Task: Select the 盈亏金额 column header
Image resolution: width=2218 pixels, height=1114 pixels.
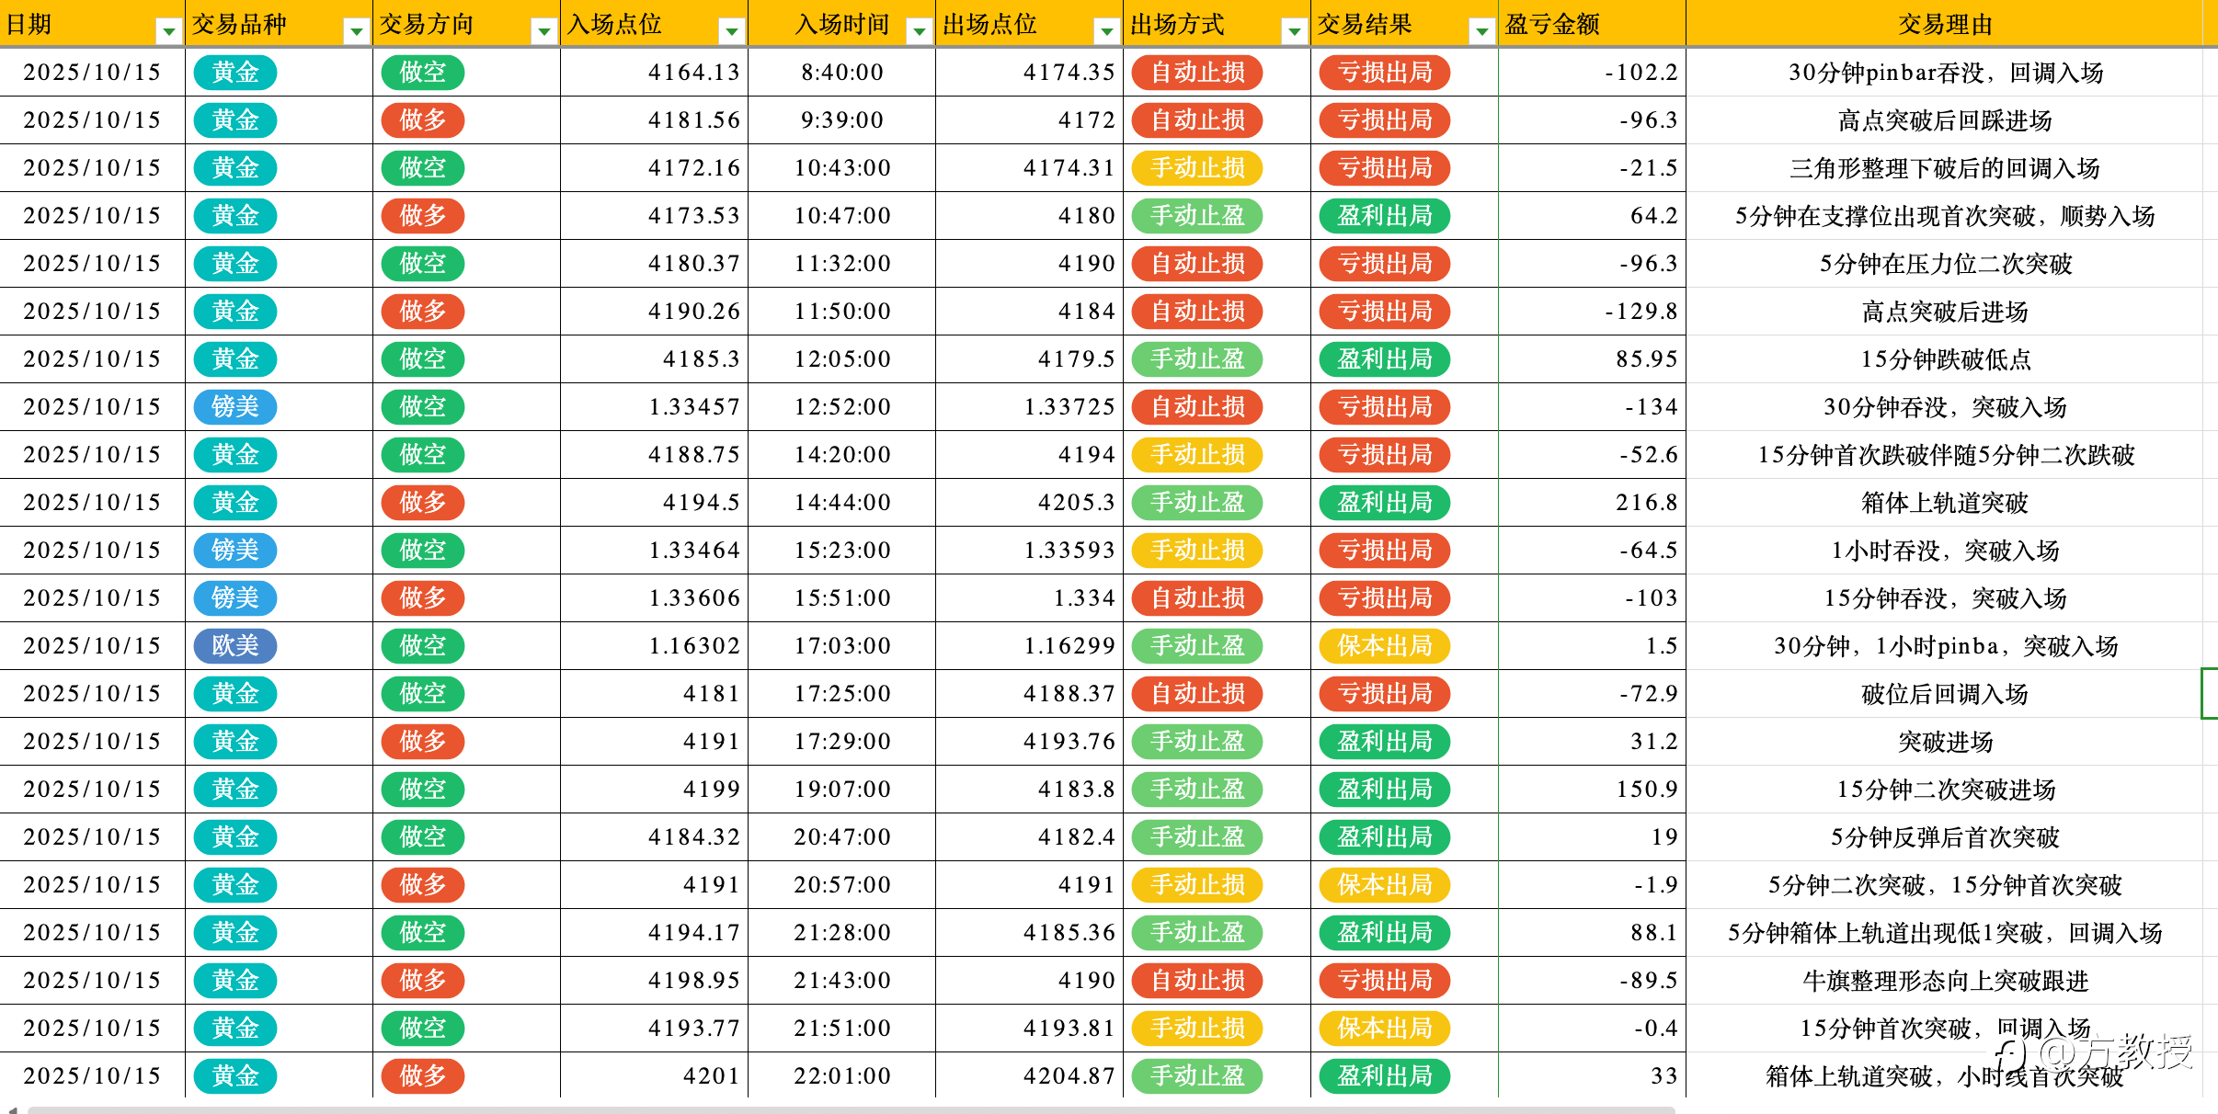Action: 1591,25
